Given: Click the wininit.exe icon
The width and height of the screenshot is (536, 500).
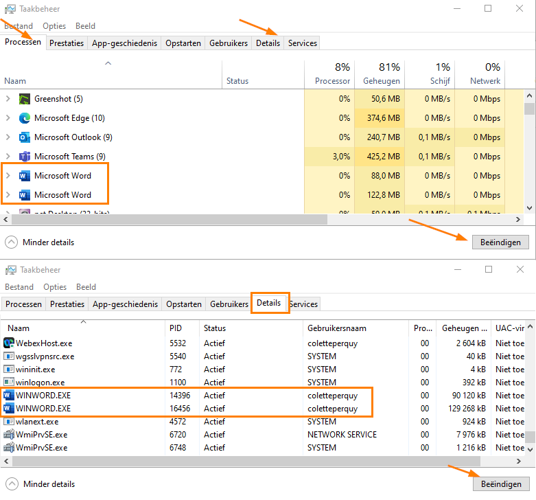Looking at the screenshot, I should [9, 369].
